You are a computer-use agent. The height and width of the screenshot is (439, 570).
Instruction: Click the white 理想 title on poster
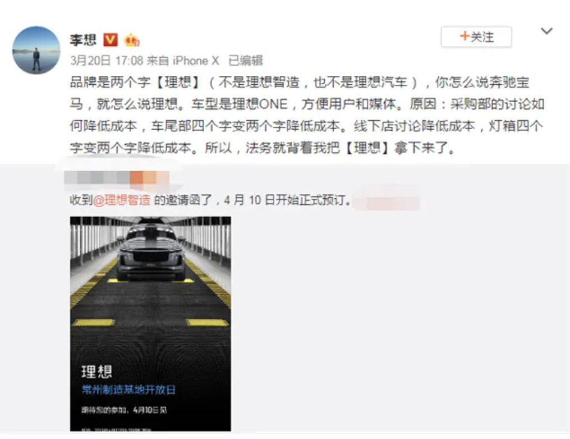click(x=96, y=371)
